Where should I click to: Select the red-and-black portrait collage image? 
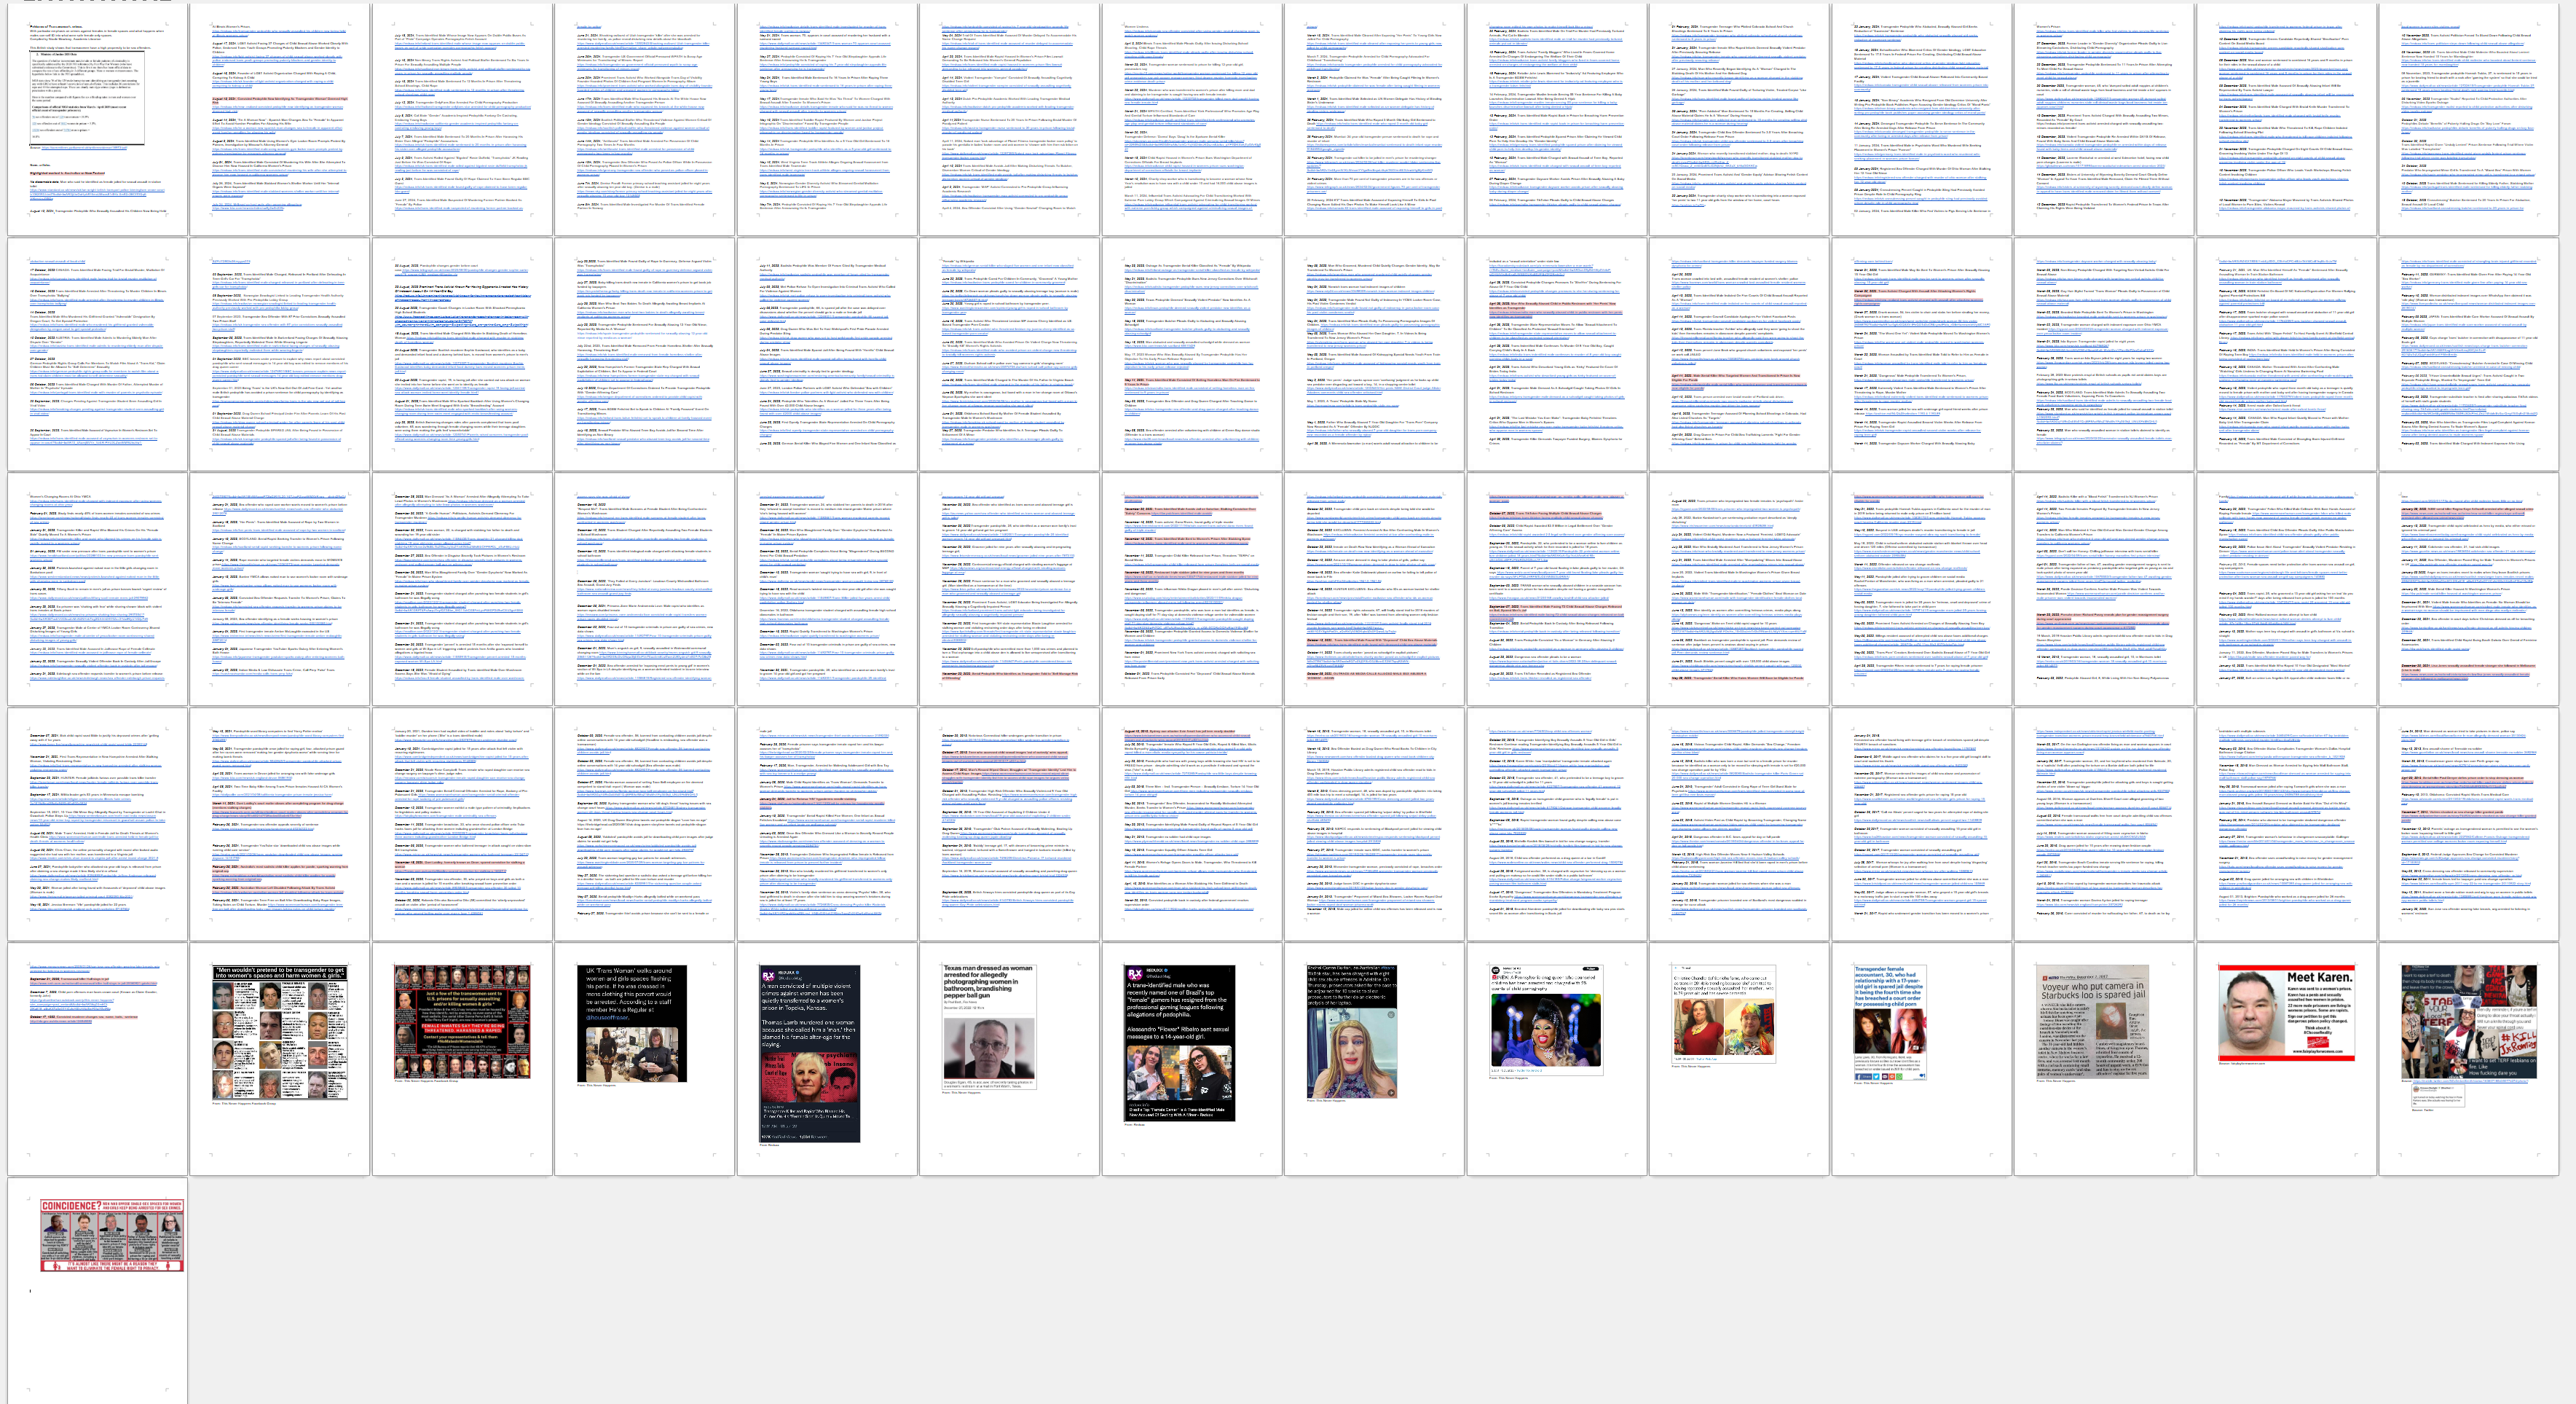462,1021
